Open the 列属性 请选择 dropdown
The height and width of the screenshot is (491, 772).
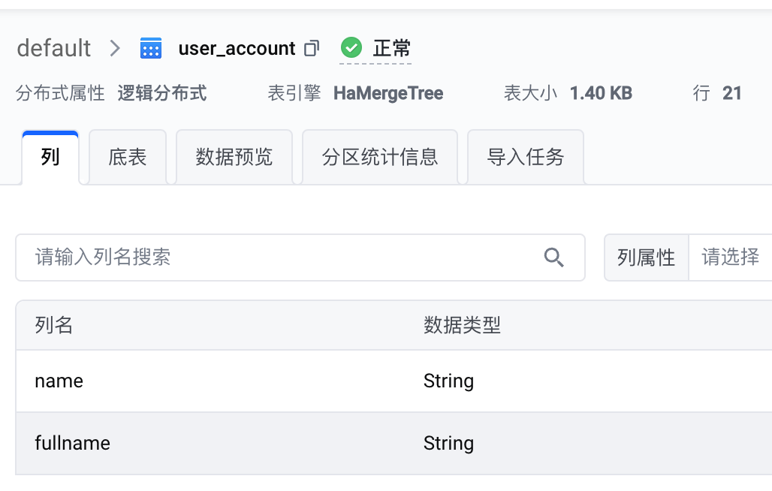coord(730,258)
